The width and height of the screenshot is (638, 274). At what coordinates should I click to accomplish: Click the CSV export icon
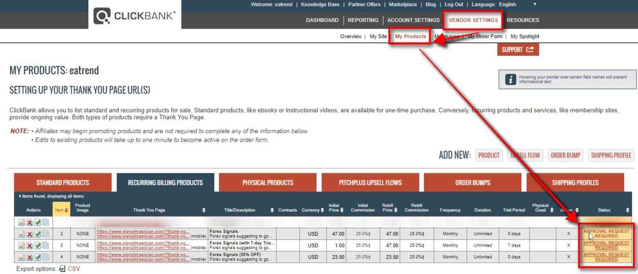coord(62,268)
